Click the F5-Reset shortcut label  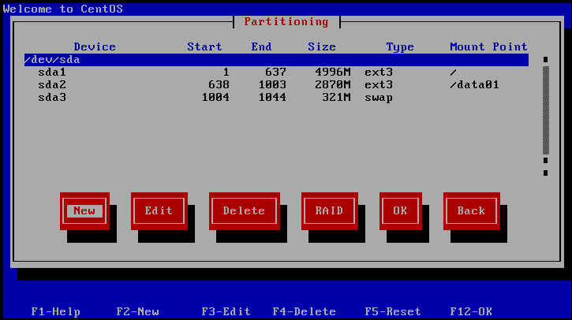(392, 311)
